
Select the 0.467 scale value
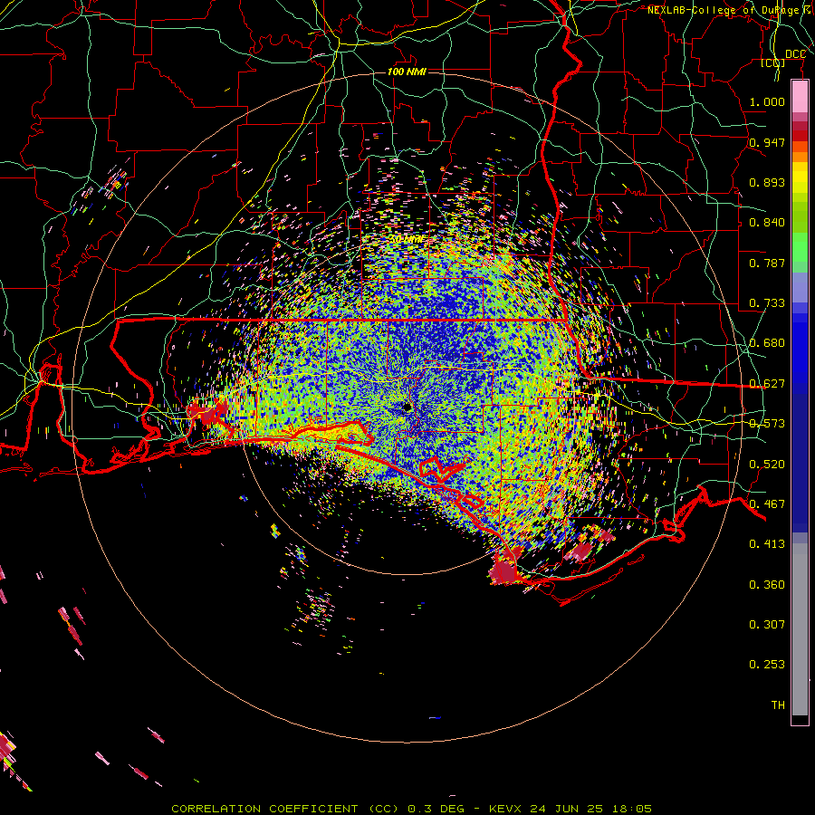pyautogui.click(x=767, y=504)
